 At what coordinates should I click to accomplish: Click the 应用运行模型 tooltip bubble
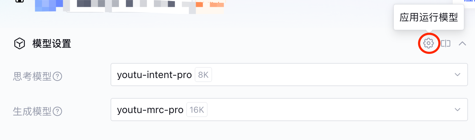pos(428,17)
